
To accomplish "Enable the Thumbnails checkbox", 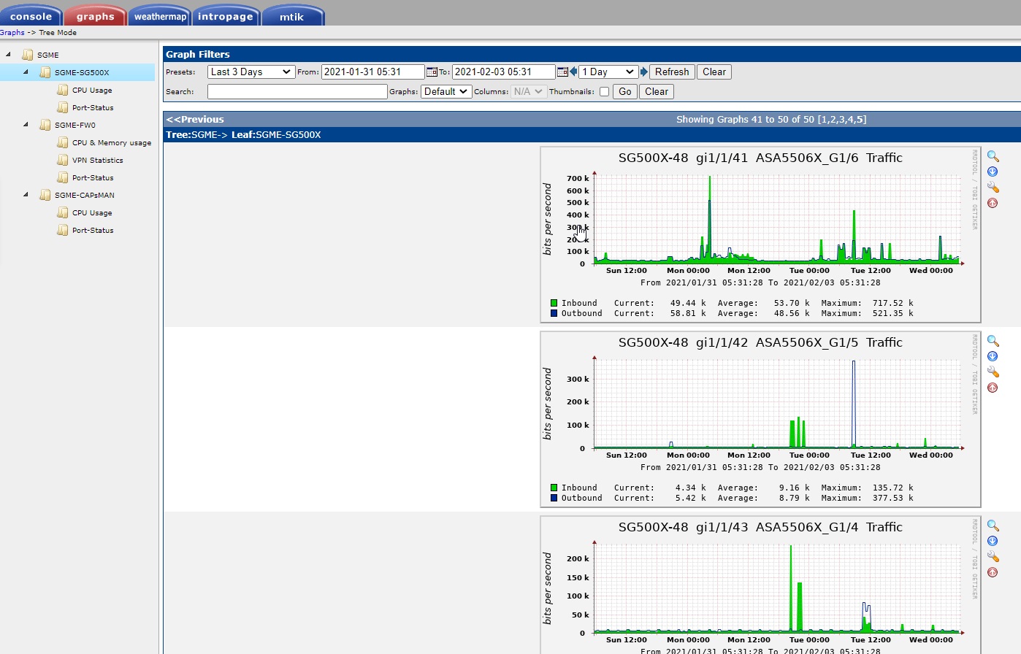I will click(604, 91).
